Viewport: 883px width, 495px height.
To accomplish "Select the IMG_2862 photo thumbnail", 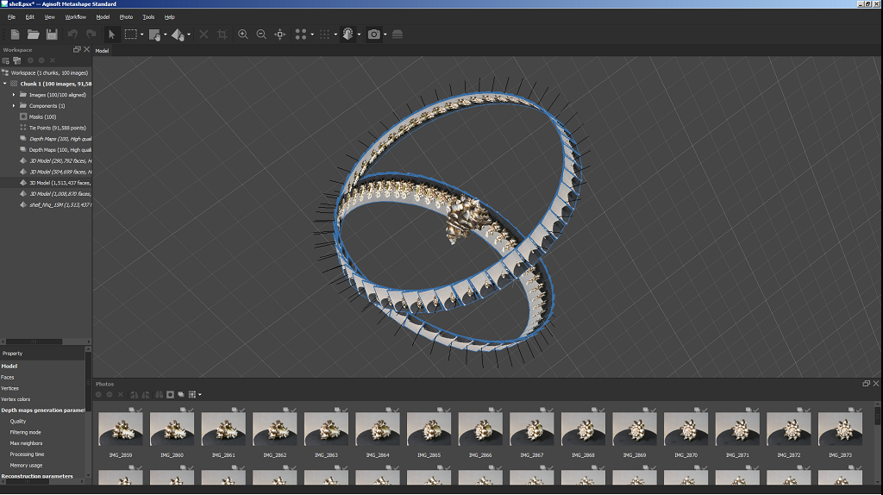I will pos(274,429).
